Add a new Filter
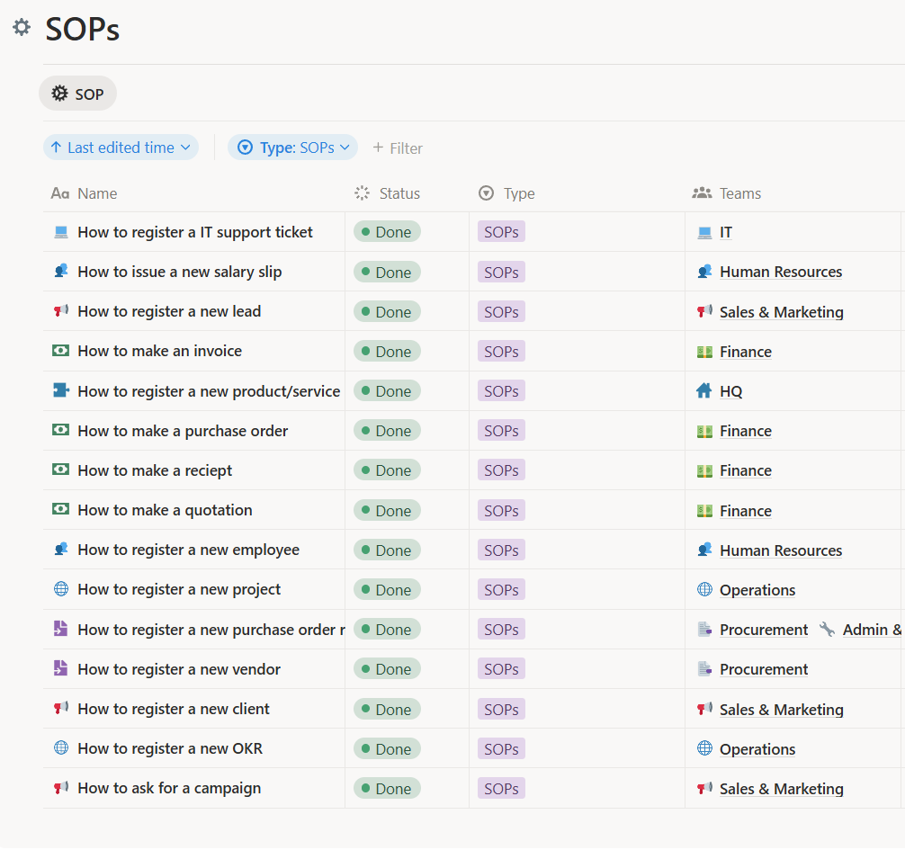Viewport: 905px width, 850px height. pyautogui.click(x=398, y=148)
